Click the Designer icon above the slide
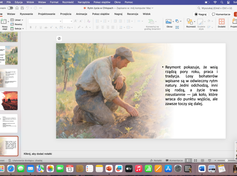Image resolution: width=237 pixels, height=176 pixels. coord(59,39)
